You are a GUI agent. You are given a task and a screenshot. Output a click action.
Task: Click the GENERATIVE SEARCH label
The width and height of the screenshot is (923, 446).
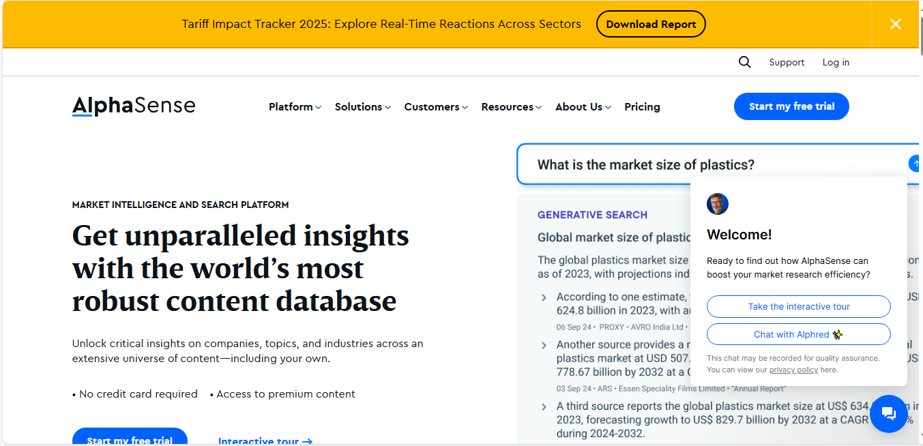coord(592,215)
